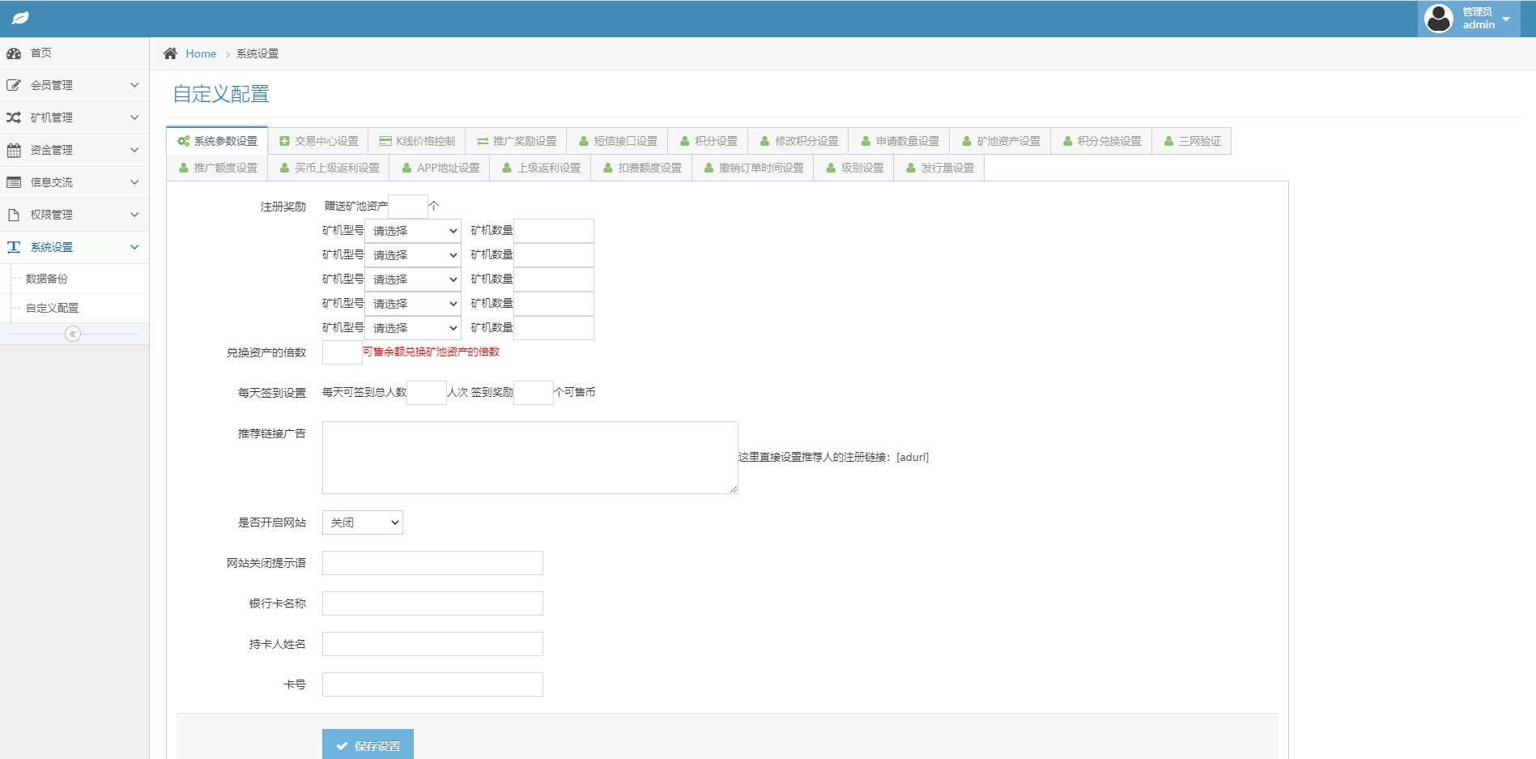Click the calendar icon beside 资金管理
The width and height of the screenshot is (1536, 759).
tap(14, 150)
